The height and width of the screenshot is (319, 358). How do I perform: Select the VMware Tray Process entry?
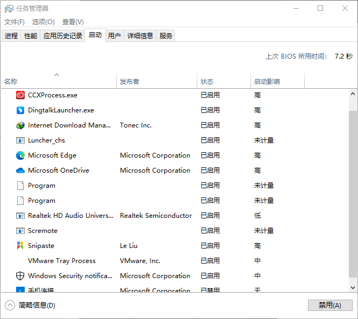[62, 261]
